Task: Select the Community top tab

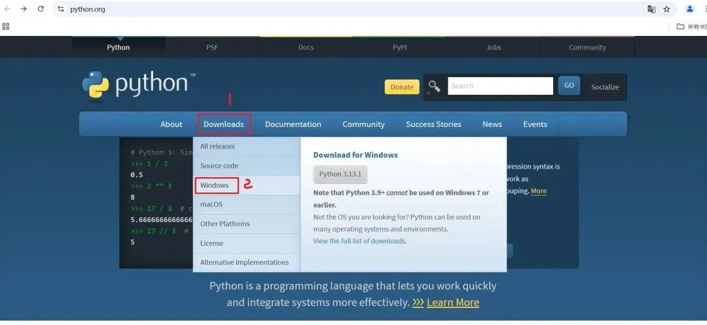Action: pos(587,47)
